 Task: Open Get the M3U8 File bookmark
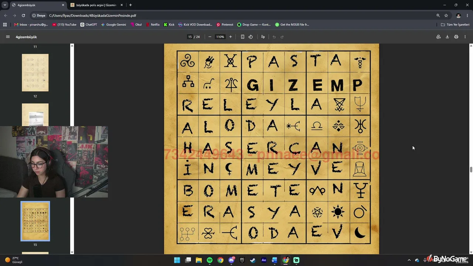coord(292,25)
